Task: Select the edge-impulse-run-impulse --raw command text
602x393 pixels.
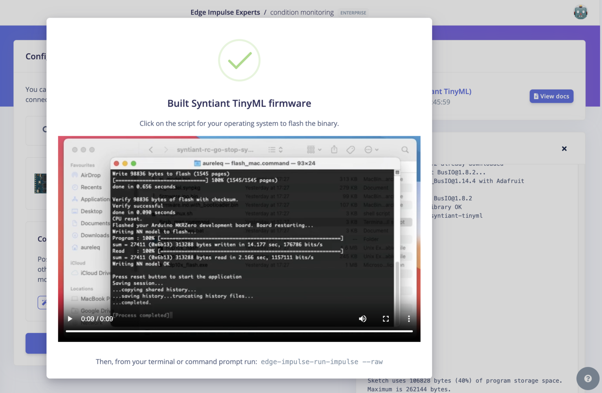Action: 322,362
